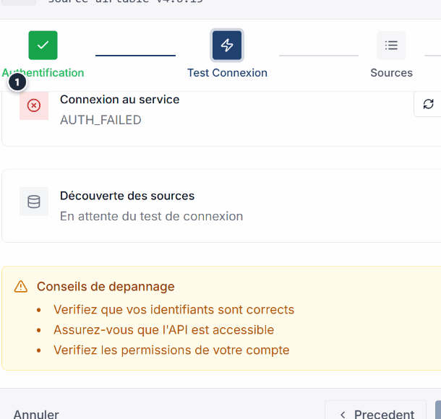
Task: Switch to the Test Connexion step label
Action: (227, 73)
